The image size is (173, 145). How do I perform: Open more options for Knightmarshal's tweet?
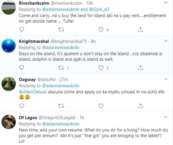[x=166, y=41]
